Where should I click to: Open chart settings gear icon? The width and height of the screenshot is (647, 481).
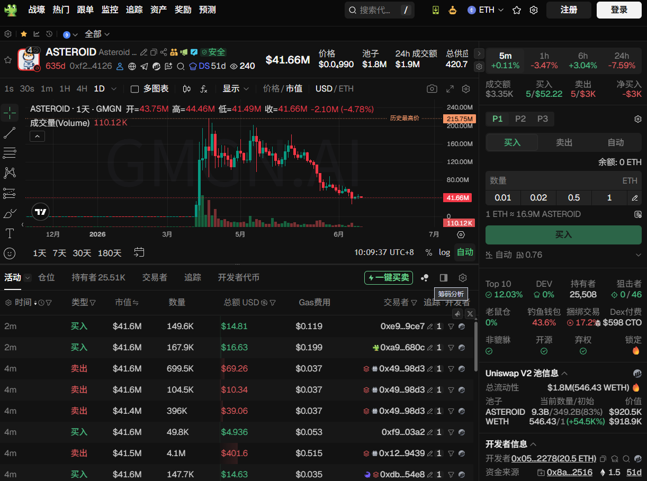tap(466, 89)
